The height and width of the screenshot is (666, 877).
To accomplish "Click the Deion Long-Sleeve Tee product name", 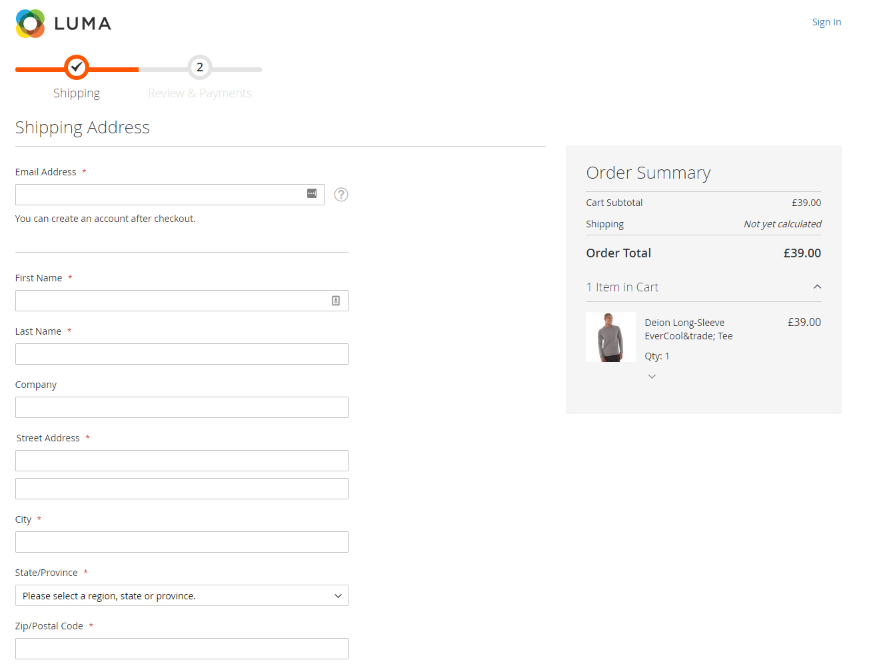I will [x=688, y=329].
